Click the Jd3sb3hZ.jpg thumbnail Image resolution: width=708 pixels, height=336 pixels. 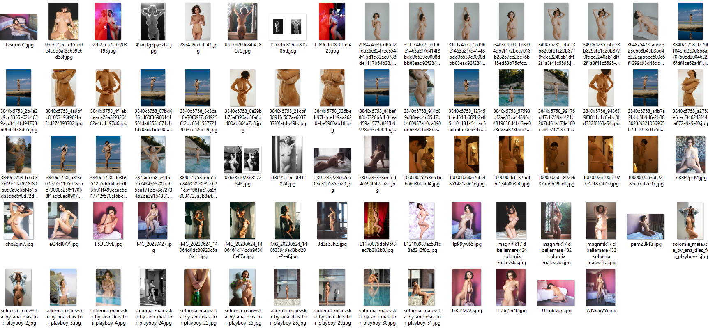pos(332,221)
